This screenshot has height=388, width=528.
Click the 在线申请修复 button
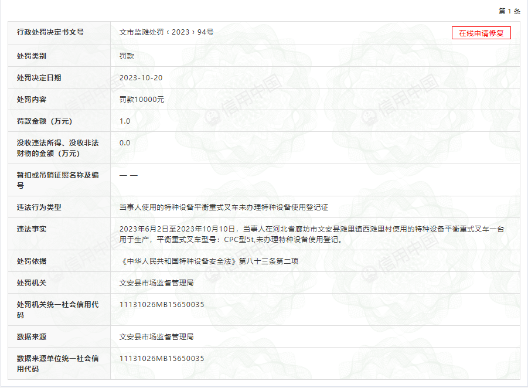click(x=481, y=33)
